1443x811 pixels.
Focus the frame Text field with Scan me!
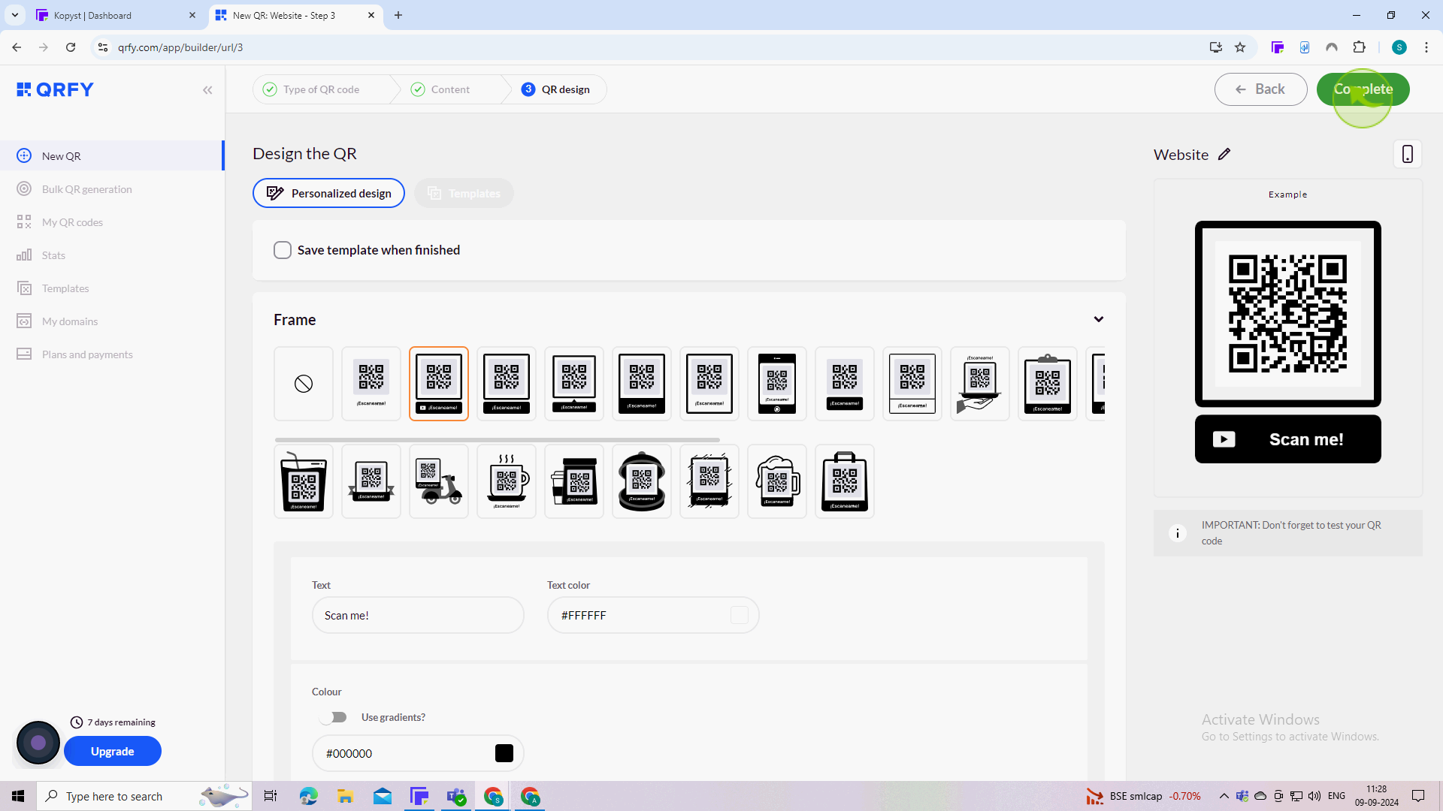point(418,615)
